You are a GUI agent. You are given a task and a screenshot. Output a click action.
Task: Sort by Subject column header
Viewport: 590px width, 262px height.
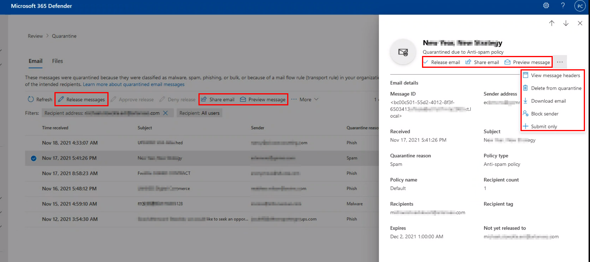click(x=145, y=128)
